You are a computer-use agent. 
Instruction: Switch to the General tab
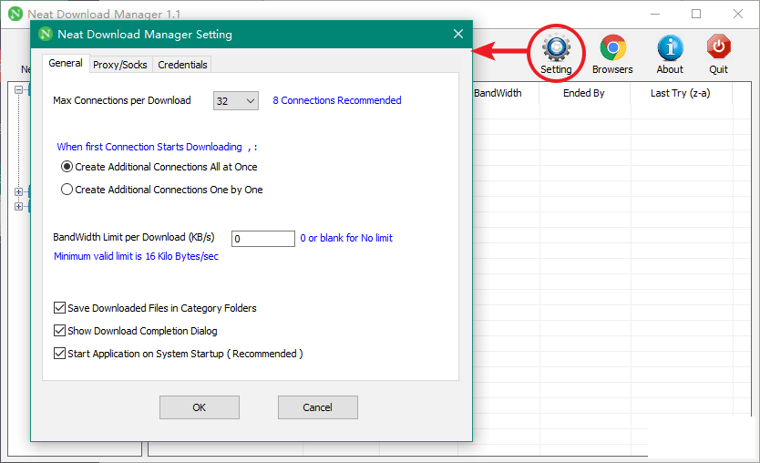[x=66, y=64]
